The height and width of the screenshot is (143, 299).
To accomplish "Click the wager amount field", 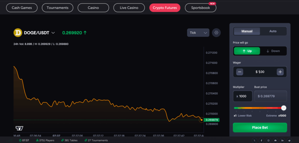I will 260,72.
